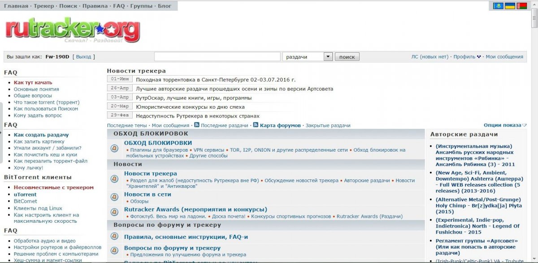This screenshot has width=538, height=263.
Task: Open FAQ link Основные понятия
Action: [36, 89]
